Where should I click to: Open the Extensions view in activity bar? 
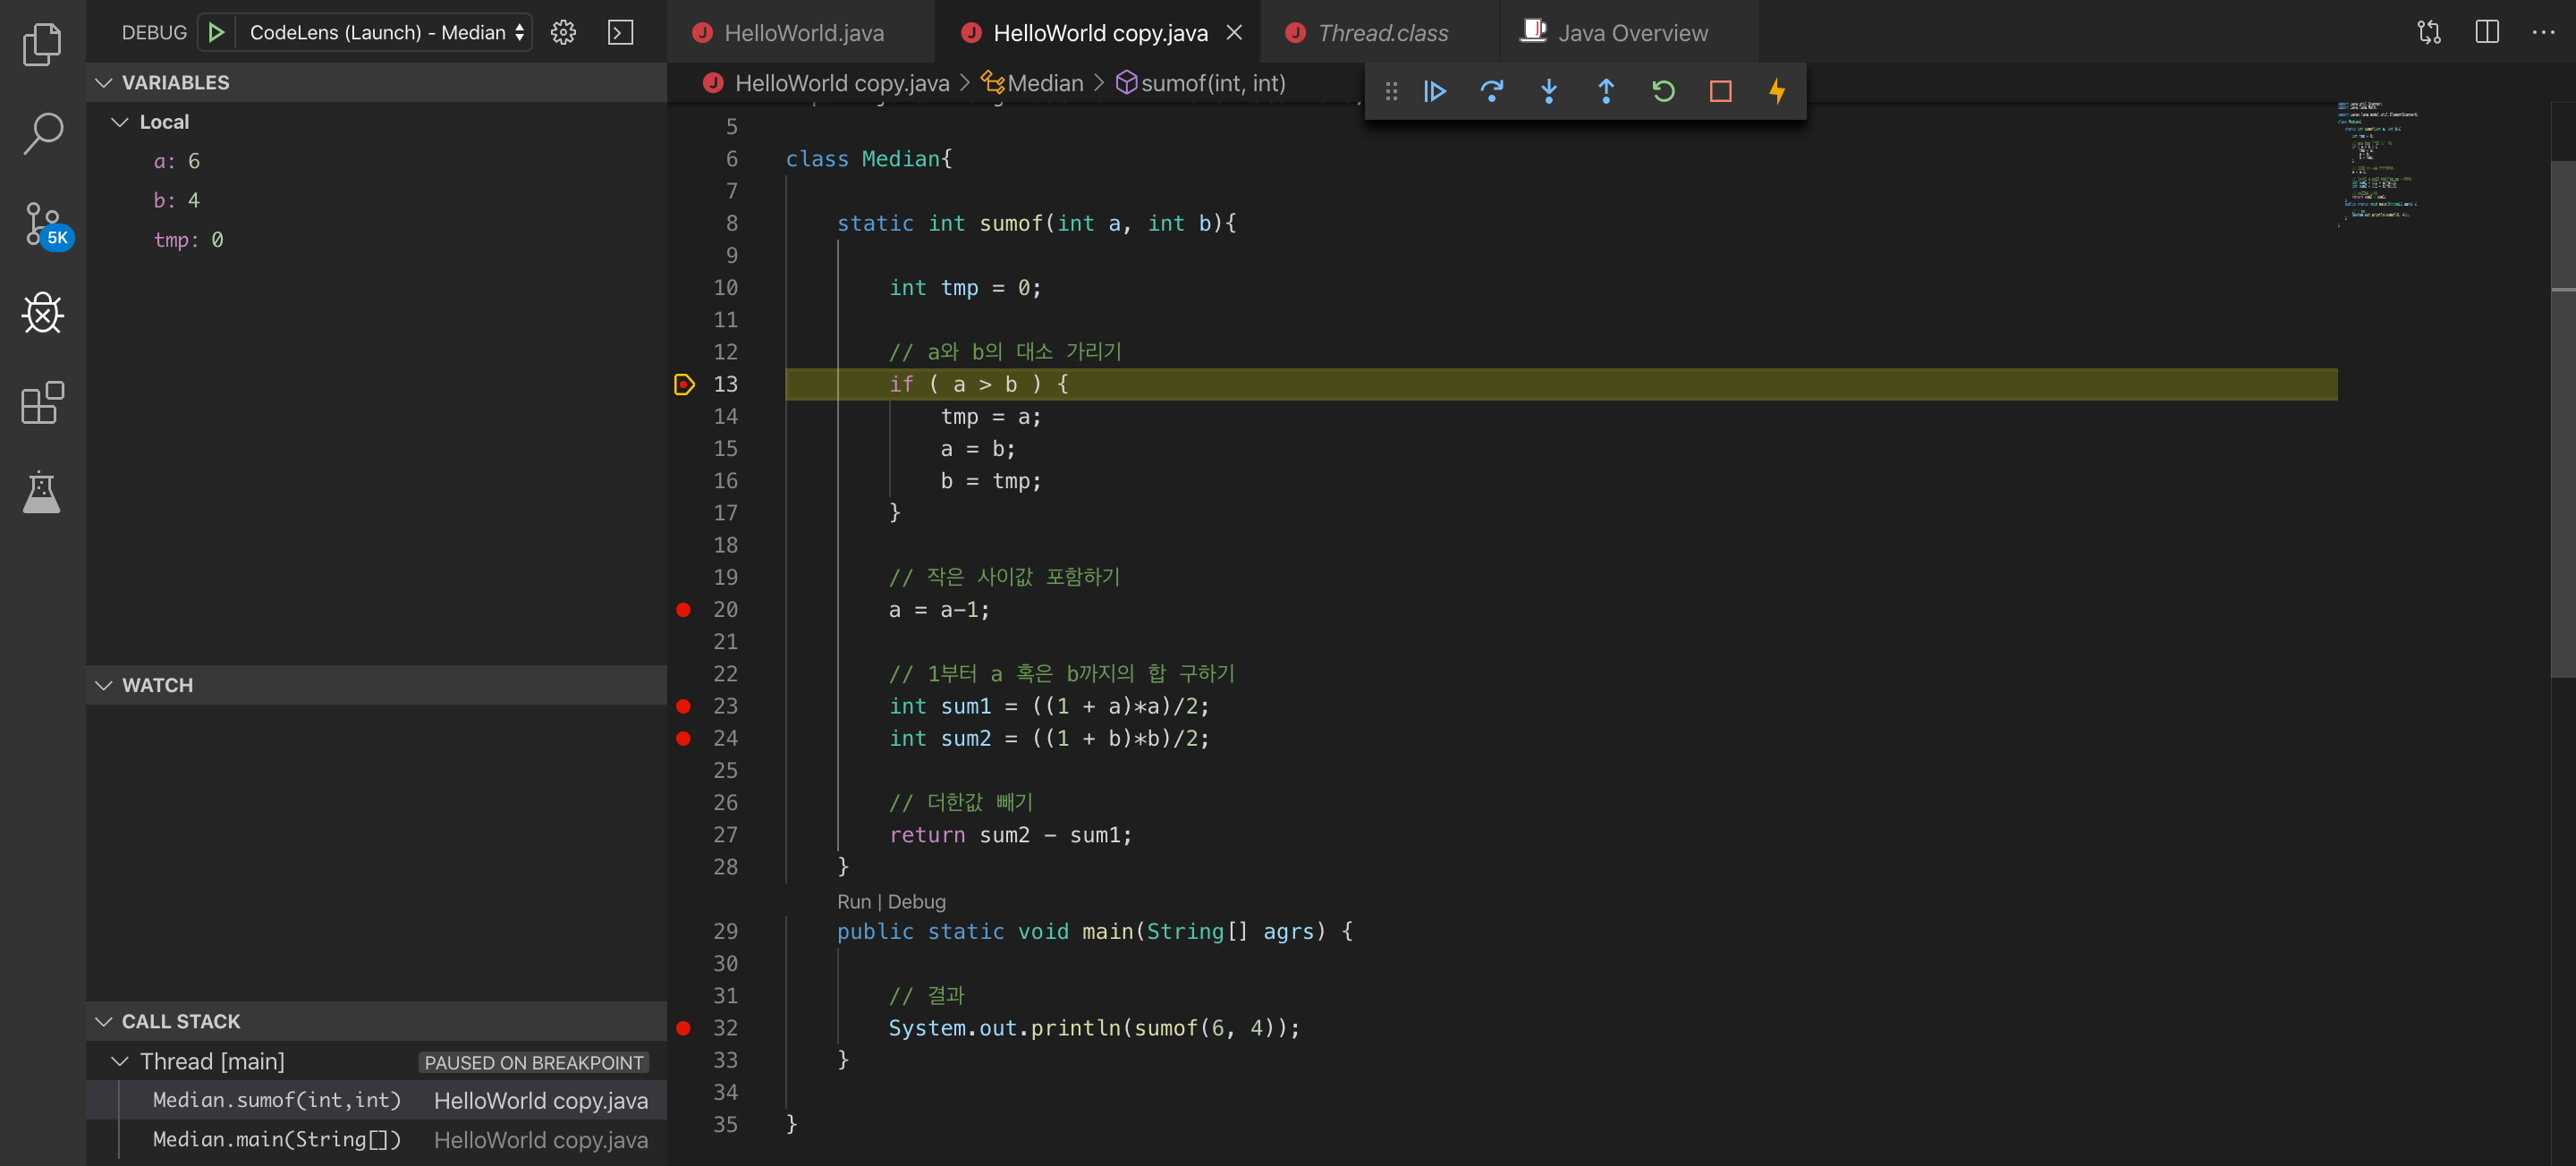[42, 403]
